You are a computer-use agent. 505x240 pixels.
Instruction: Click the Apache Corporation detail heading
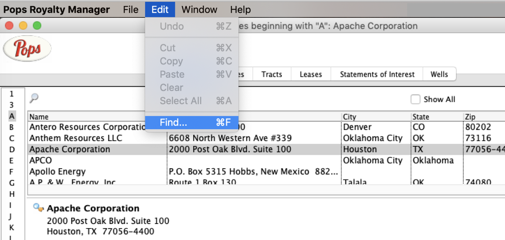tap(93, 208)
